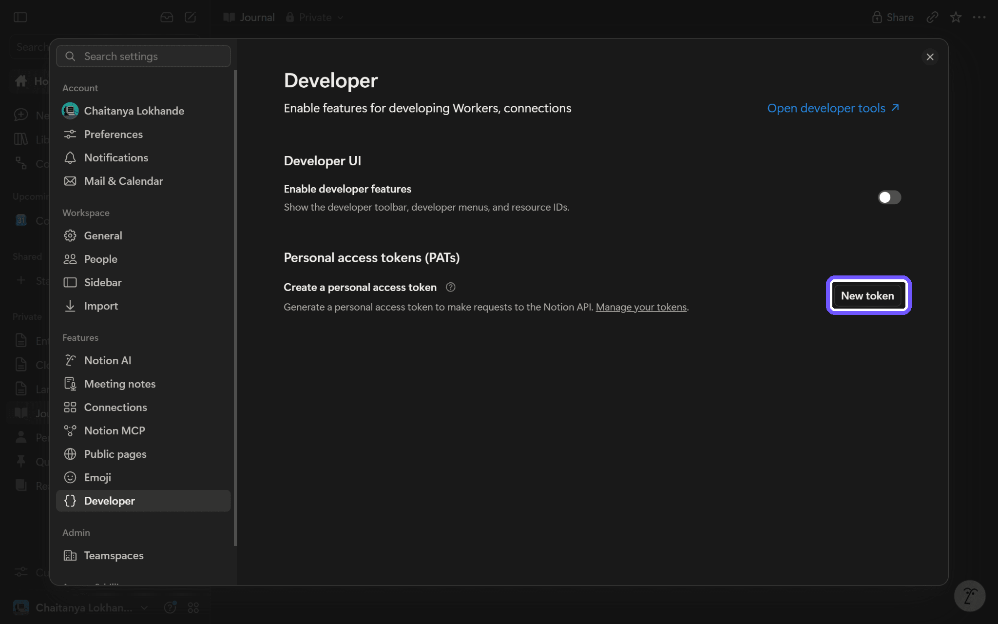Open Chaitanya Lokhande account settings
The height and width of the screenshot is (624, 998).
[x=143, y=111]
